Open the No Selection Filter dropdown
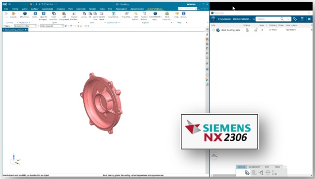This screenshot has width=315, height=179. [25, 26]
